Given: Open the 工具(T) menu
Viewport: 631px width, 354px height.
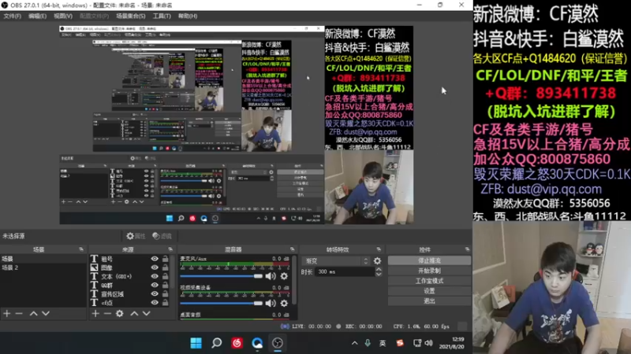Looking at the screenshot, I should click(162, 16).
